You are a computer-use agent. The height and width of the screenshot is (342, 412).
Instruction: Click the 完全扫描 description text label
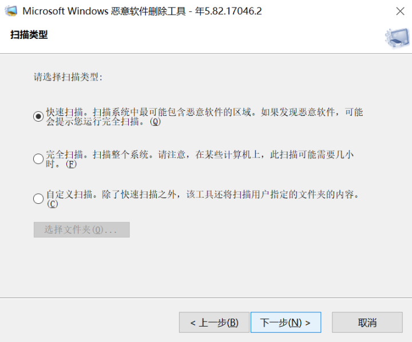pos(200,159)
